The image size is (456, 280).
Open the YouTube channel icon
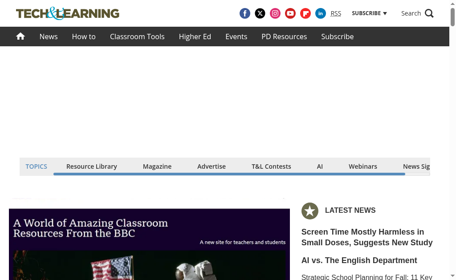click(290, 13)
